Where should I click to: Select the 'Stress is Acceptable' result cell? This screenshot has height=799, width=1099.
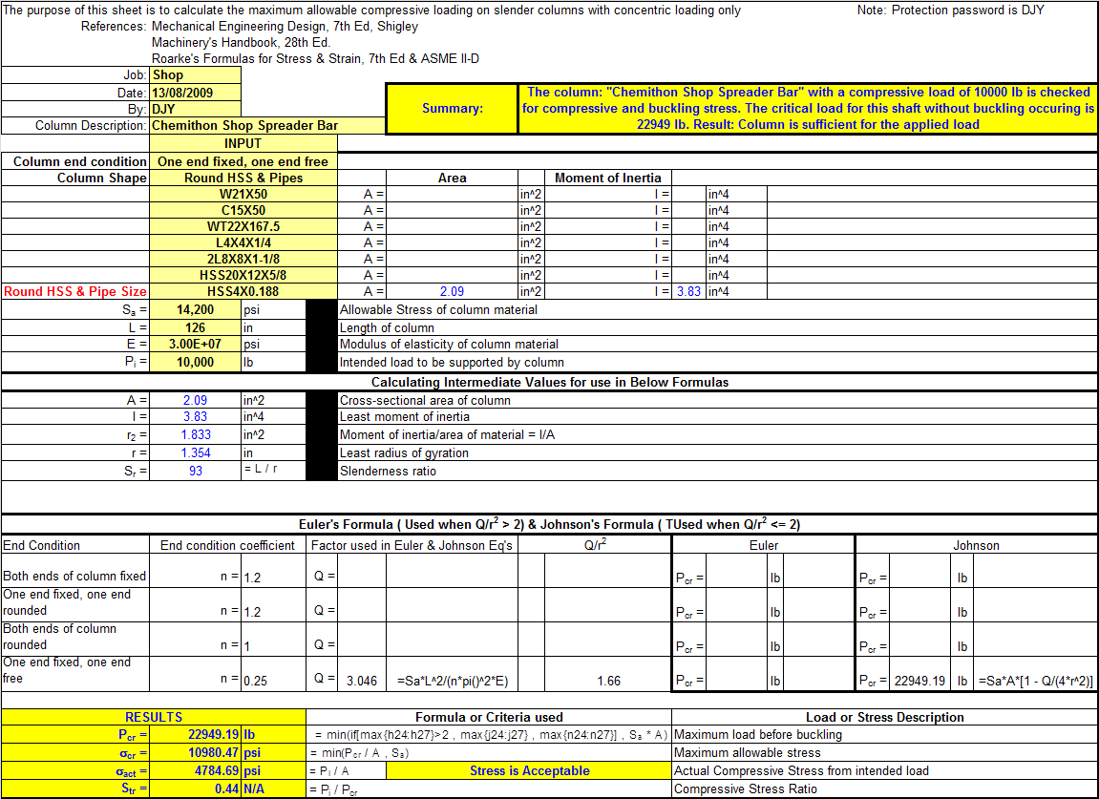(x=529, y=770)
